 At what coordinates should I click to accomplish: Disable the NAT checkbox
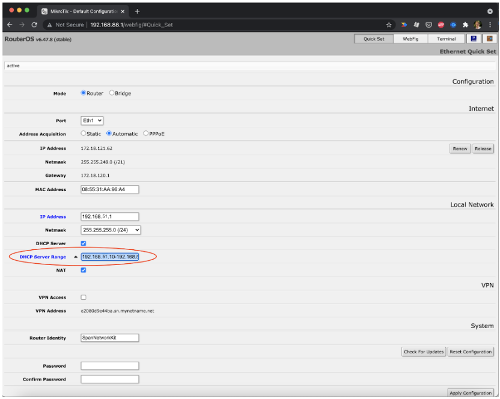click(83, 270)
